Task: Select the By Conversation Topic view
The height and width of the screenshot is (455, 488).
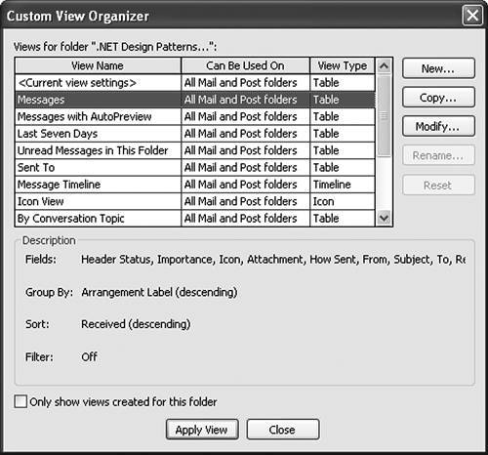Action: pyautogui.click(x=195, y=218)
